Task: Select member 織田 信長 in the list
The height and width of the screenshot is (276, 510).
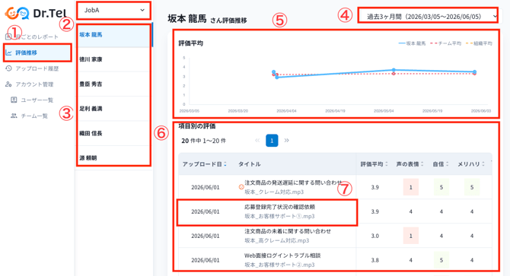Action: click(x=113, y=134)
